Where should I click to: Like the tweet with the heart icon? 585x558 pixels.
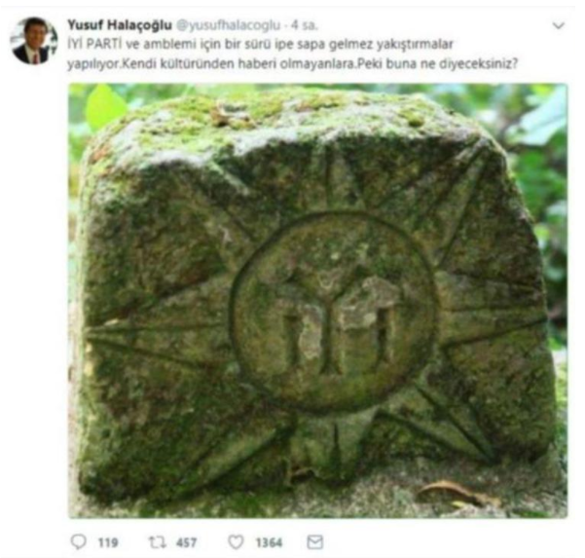click(236, 542)
